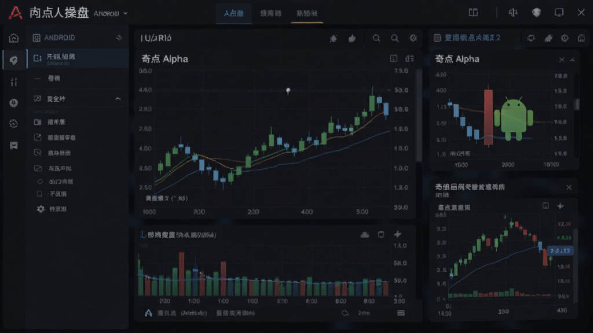Open the menu lines icon in volume panel footer
This screenshot has width=593, height=333.
(x=401, y=313)
